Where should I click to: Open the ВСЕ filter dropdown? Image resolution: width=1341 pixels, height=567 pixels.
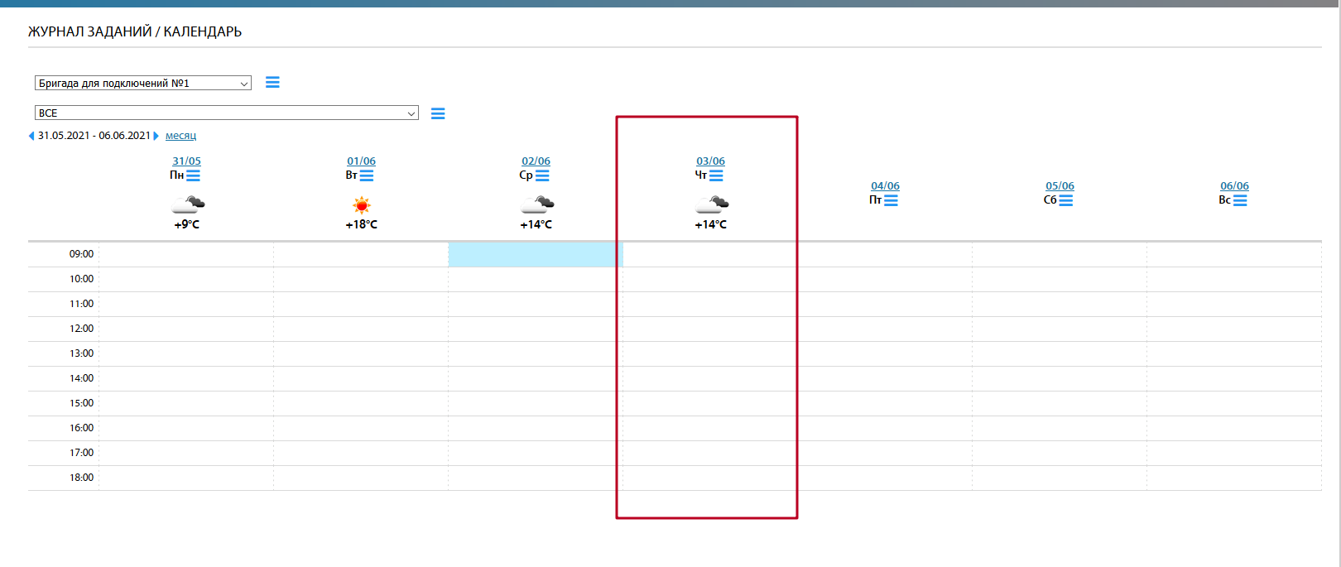pyautogui.click(x=227, y=113)
